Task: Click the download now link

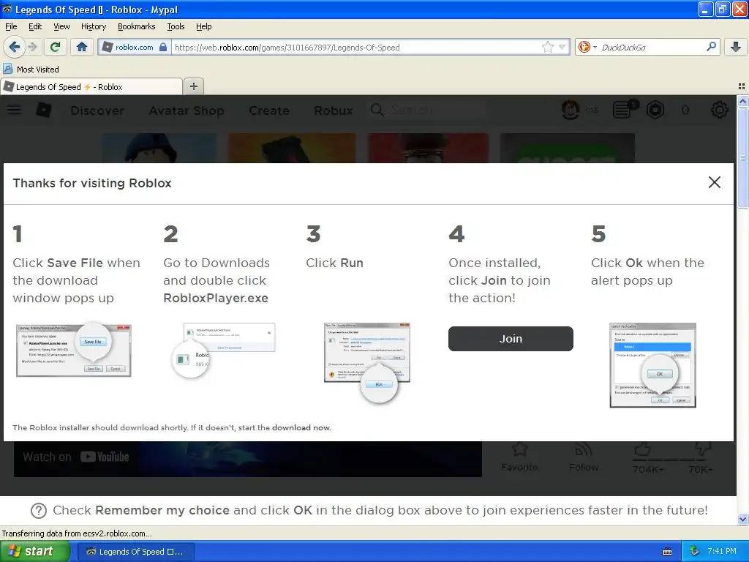Action: coord(301,427)
